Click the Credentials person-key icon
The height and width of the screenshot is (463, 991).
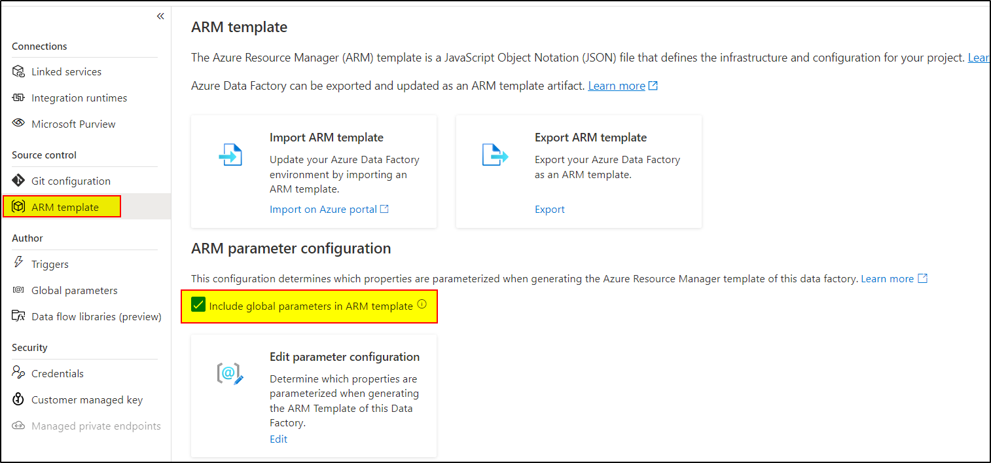[x=18, y=373]
